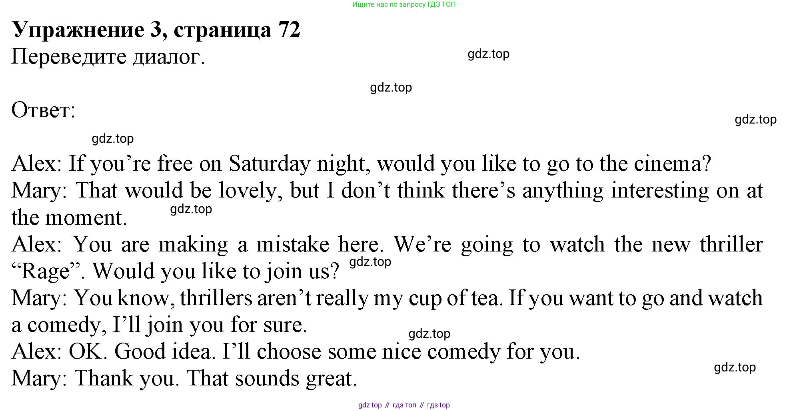
Task: Click the gdz.top watermark under 'Ответ:'
Action: [x=112, y=139]
